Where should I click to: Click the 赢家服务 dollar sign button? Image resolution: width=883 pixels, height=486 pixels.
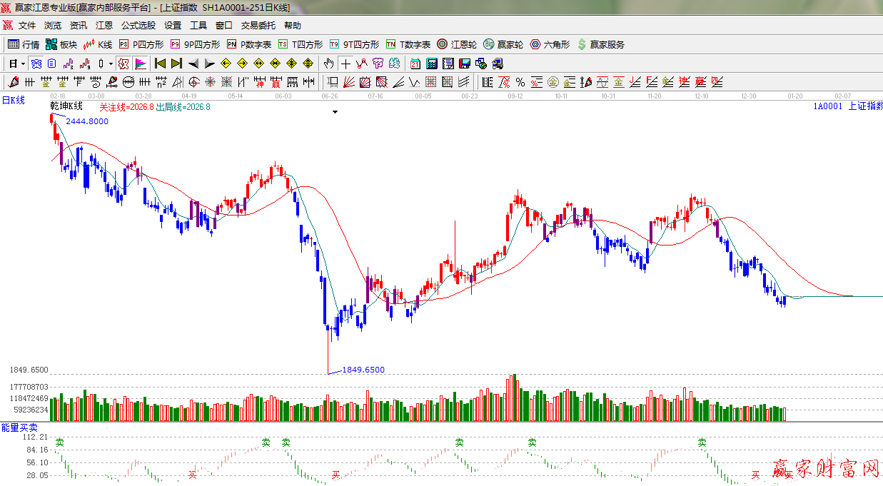point(582,44)
